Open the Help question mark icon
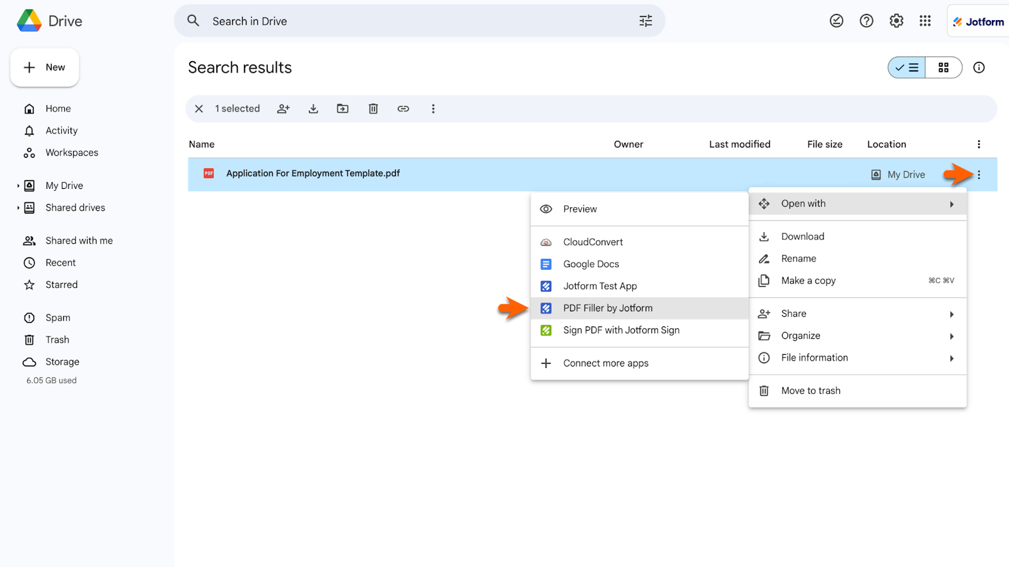The width and height of the screenshot is (1009, 567). click(x=866, y=21)
